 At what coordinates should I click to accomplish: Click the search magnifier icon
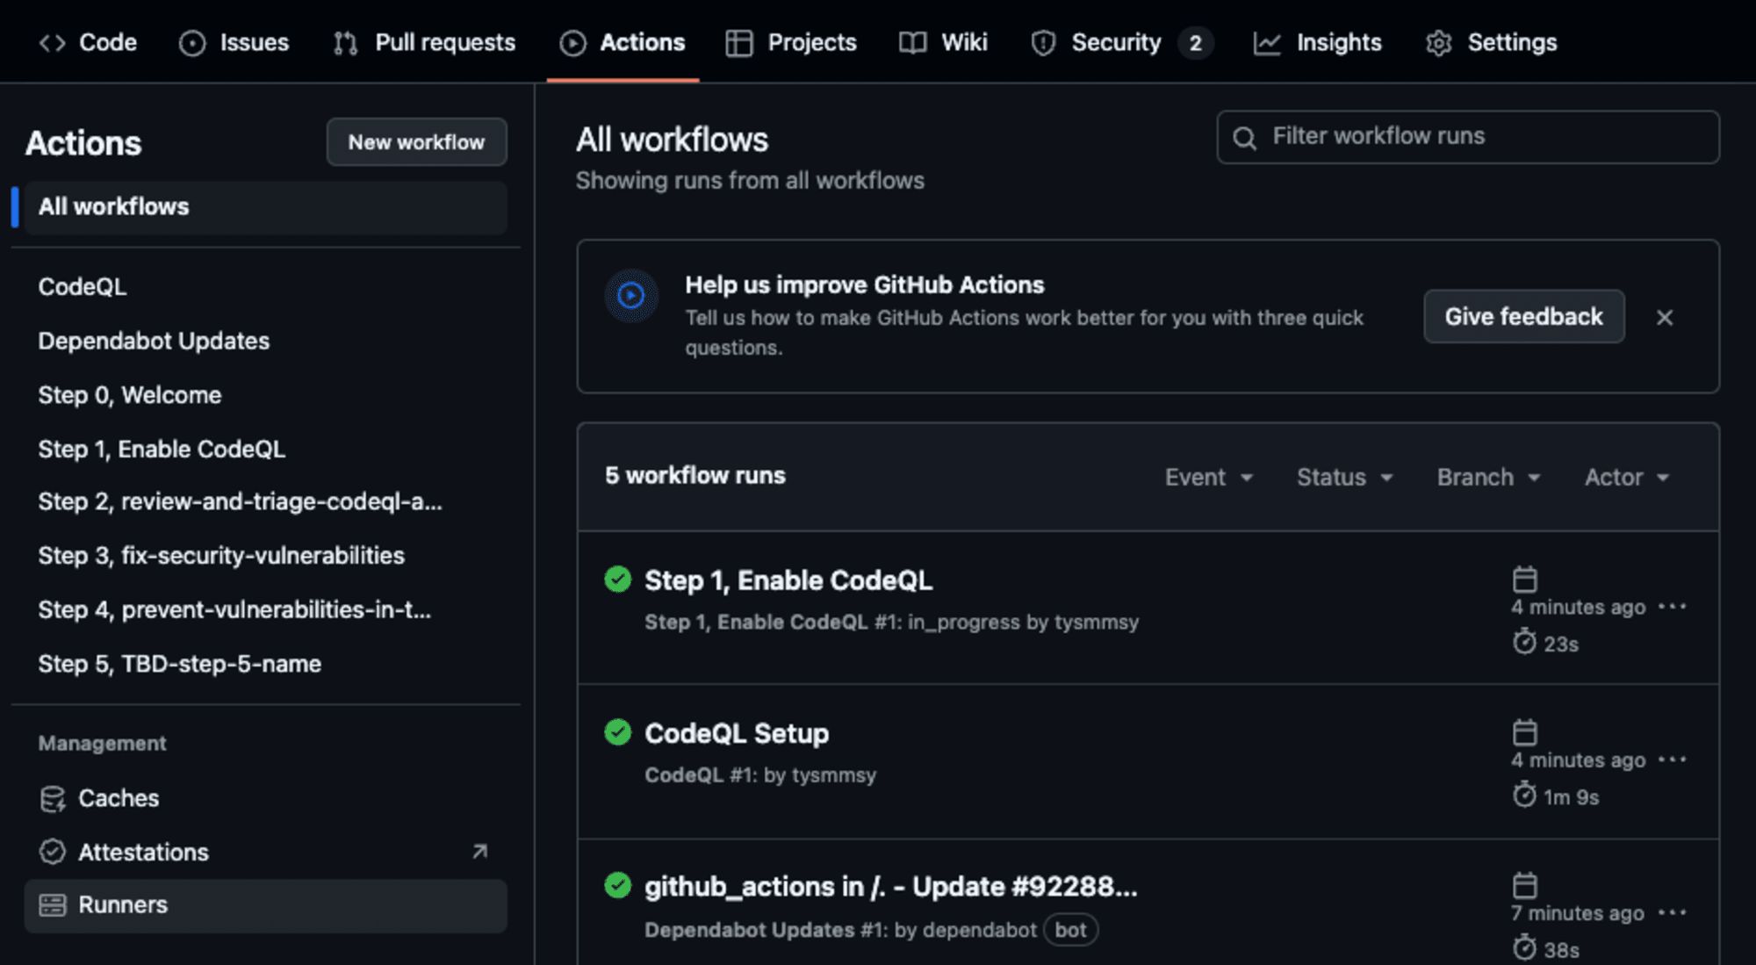click(1244, 138)
